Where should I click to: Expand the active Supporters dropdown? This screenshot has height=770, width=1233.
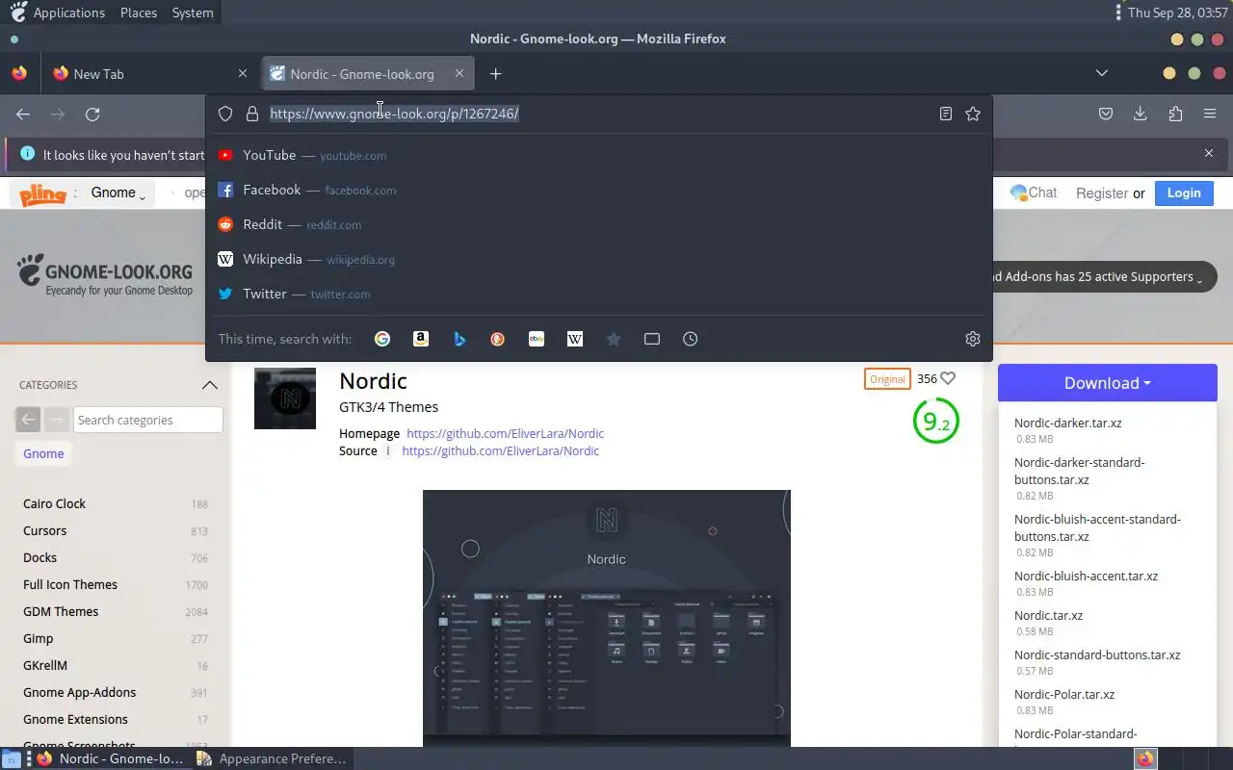pyautogui.click(x=1100, y=277)
